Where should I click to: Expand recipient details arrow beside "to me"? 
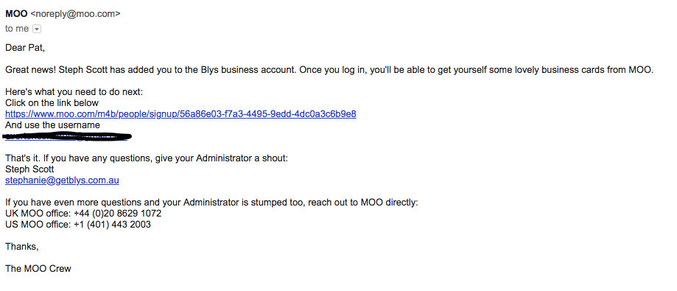pyautogui.click(x=37, y=29)
